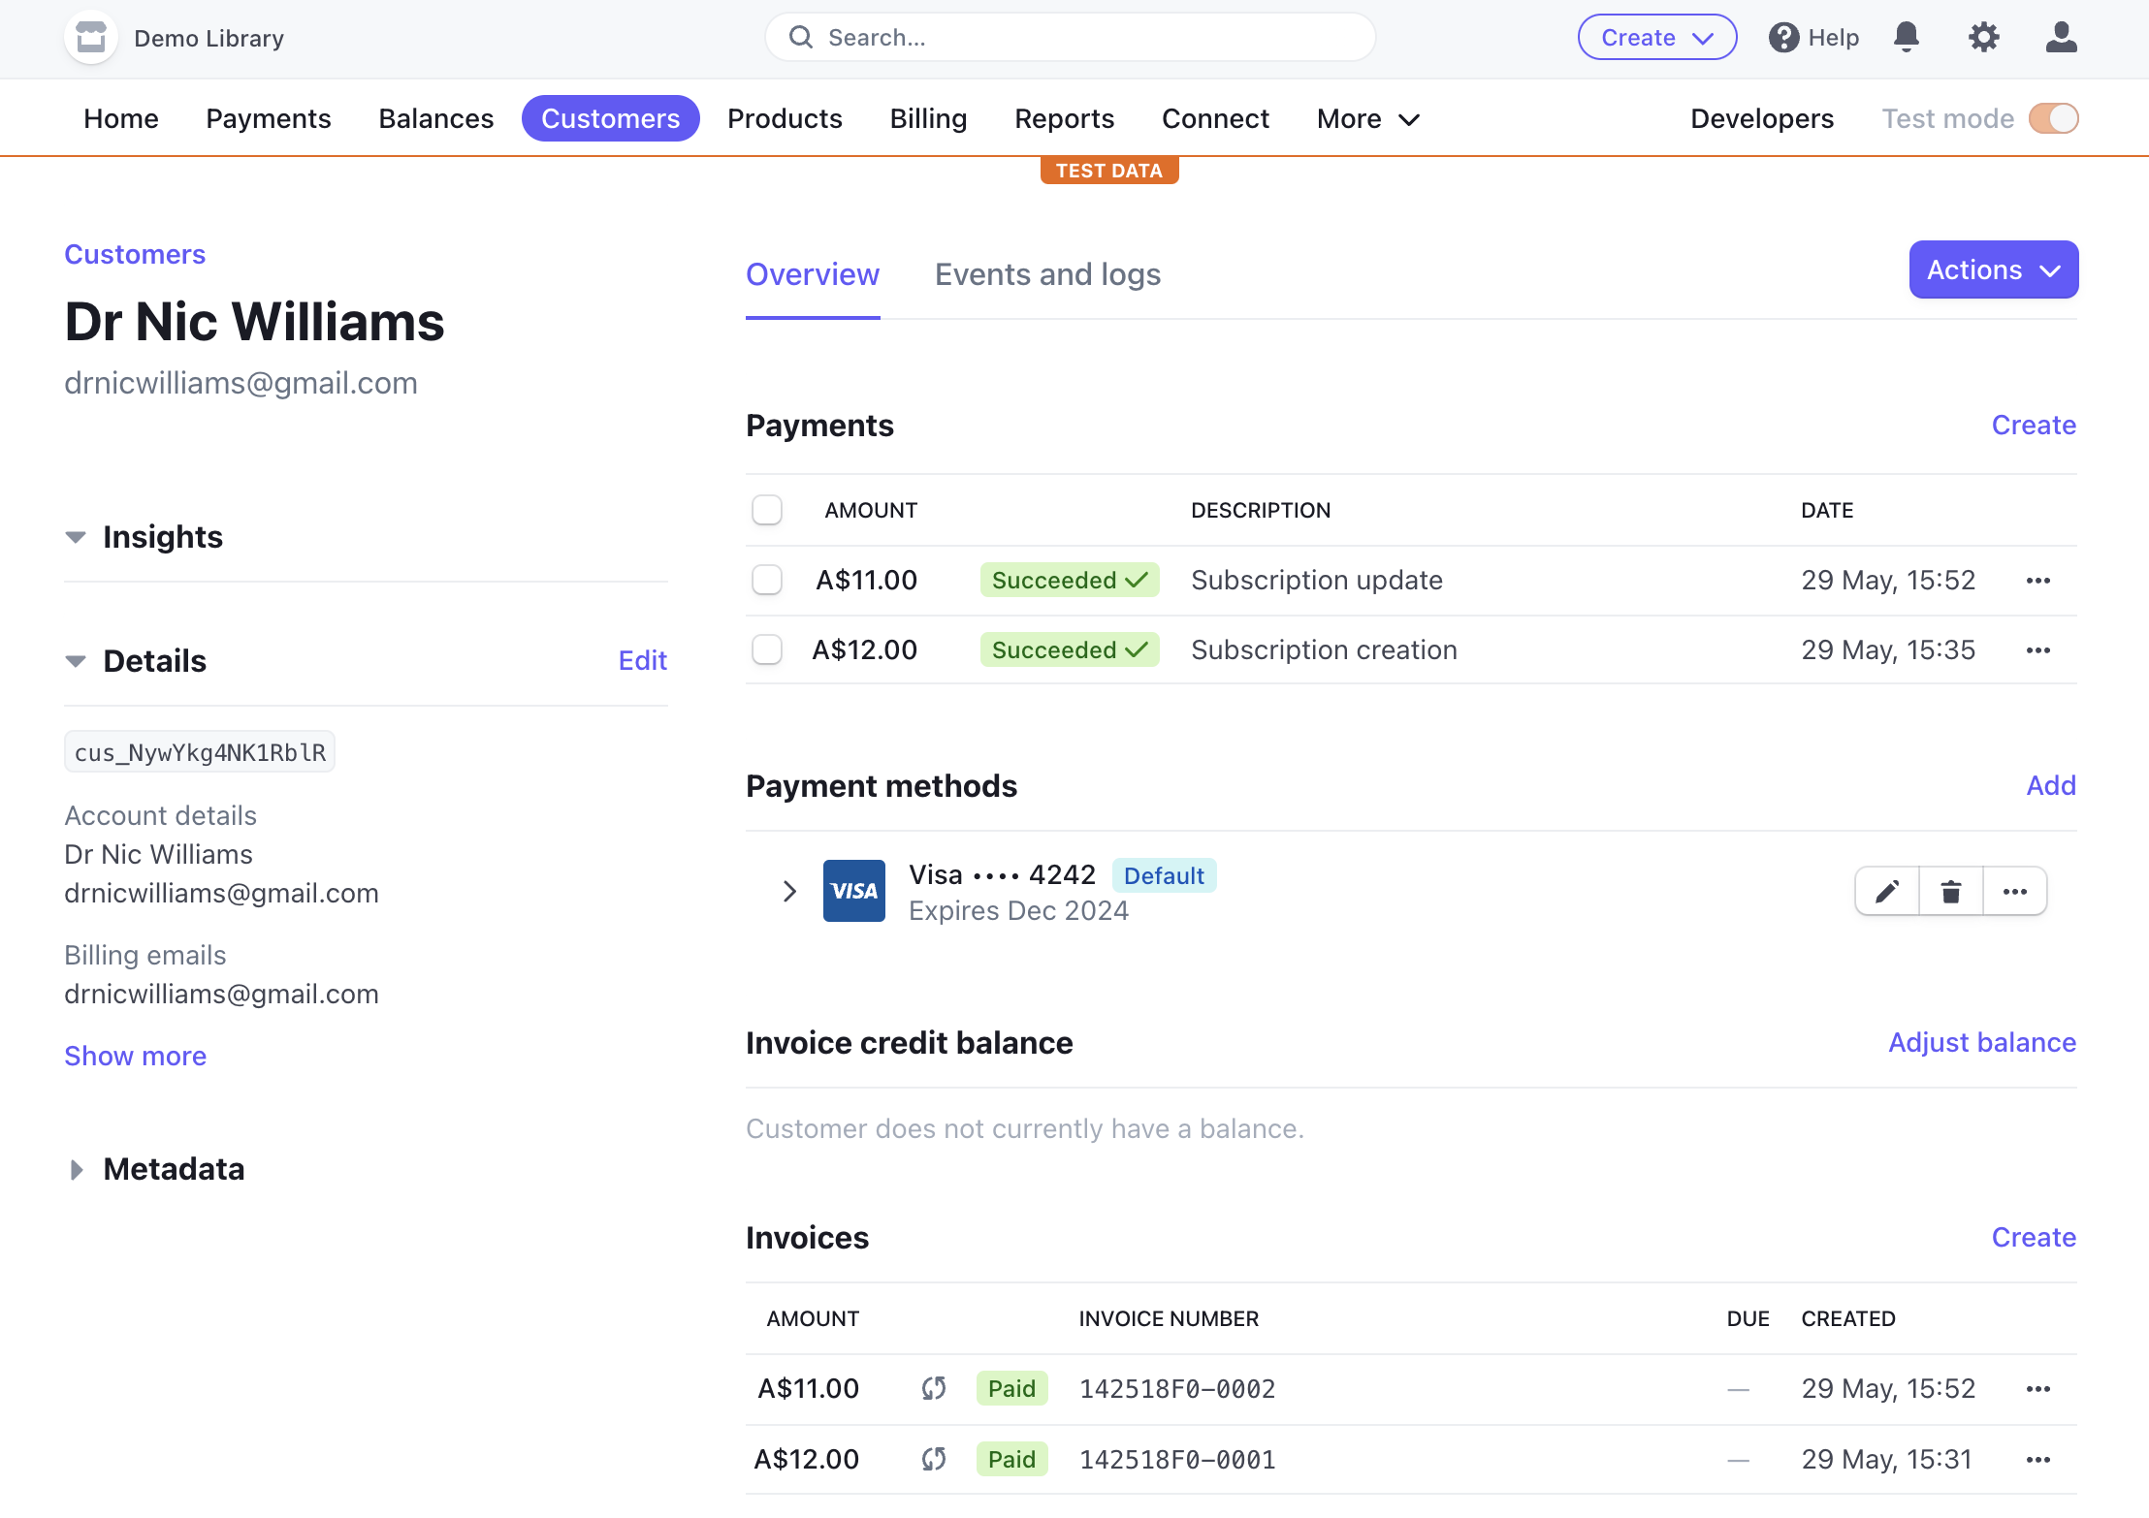Open the Actions dropdown
Screen dimensions: 2149x1518
(x=1993, y=269)
